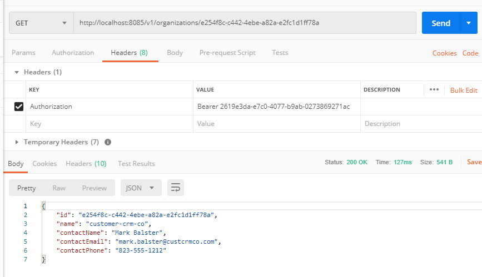Select the Raw view

tap(59, 188)
